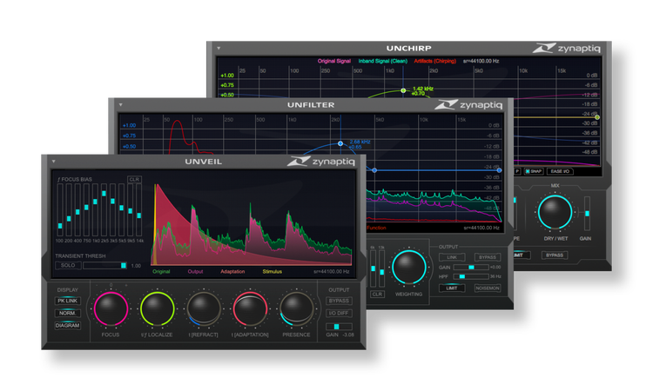
Task: Select NORM. display mode in UNVEIL
Action: point(67,313)
